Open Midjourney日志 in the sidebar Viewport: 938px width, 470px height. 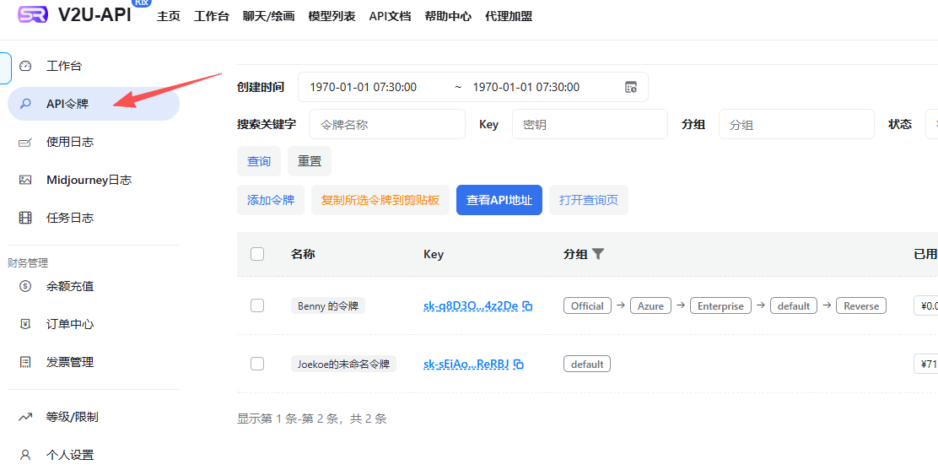coord(89,180)
